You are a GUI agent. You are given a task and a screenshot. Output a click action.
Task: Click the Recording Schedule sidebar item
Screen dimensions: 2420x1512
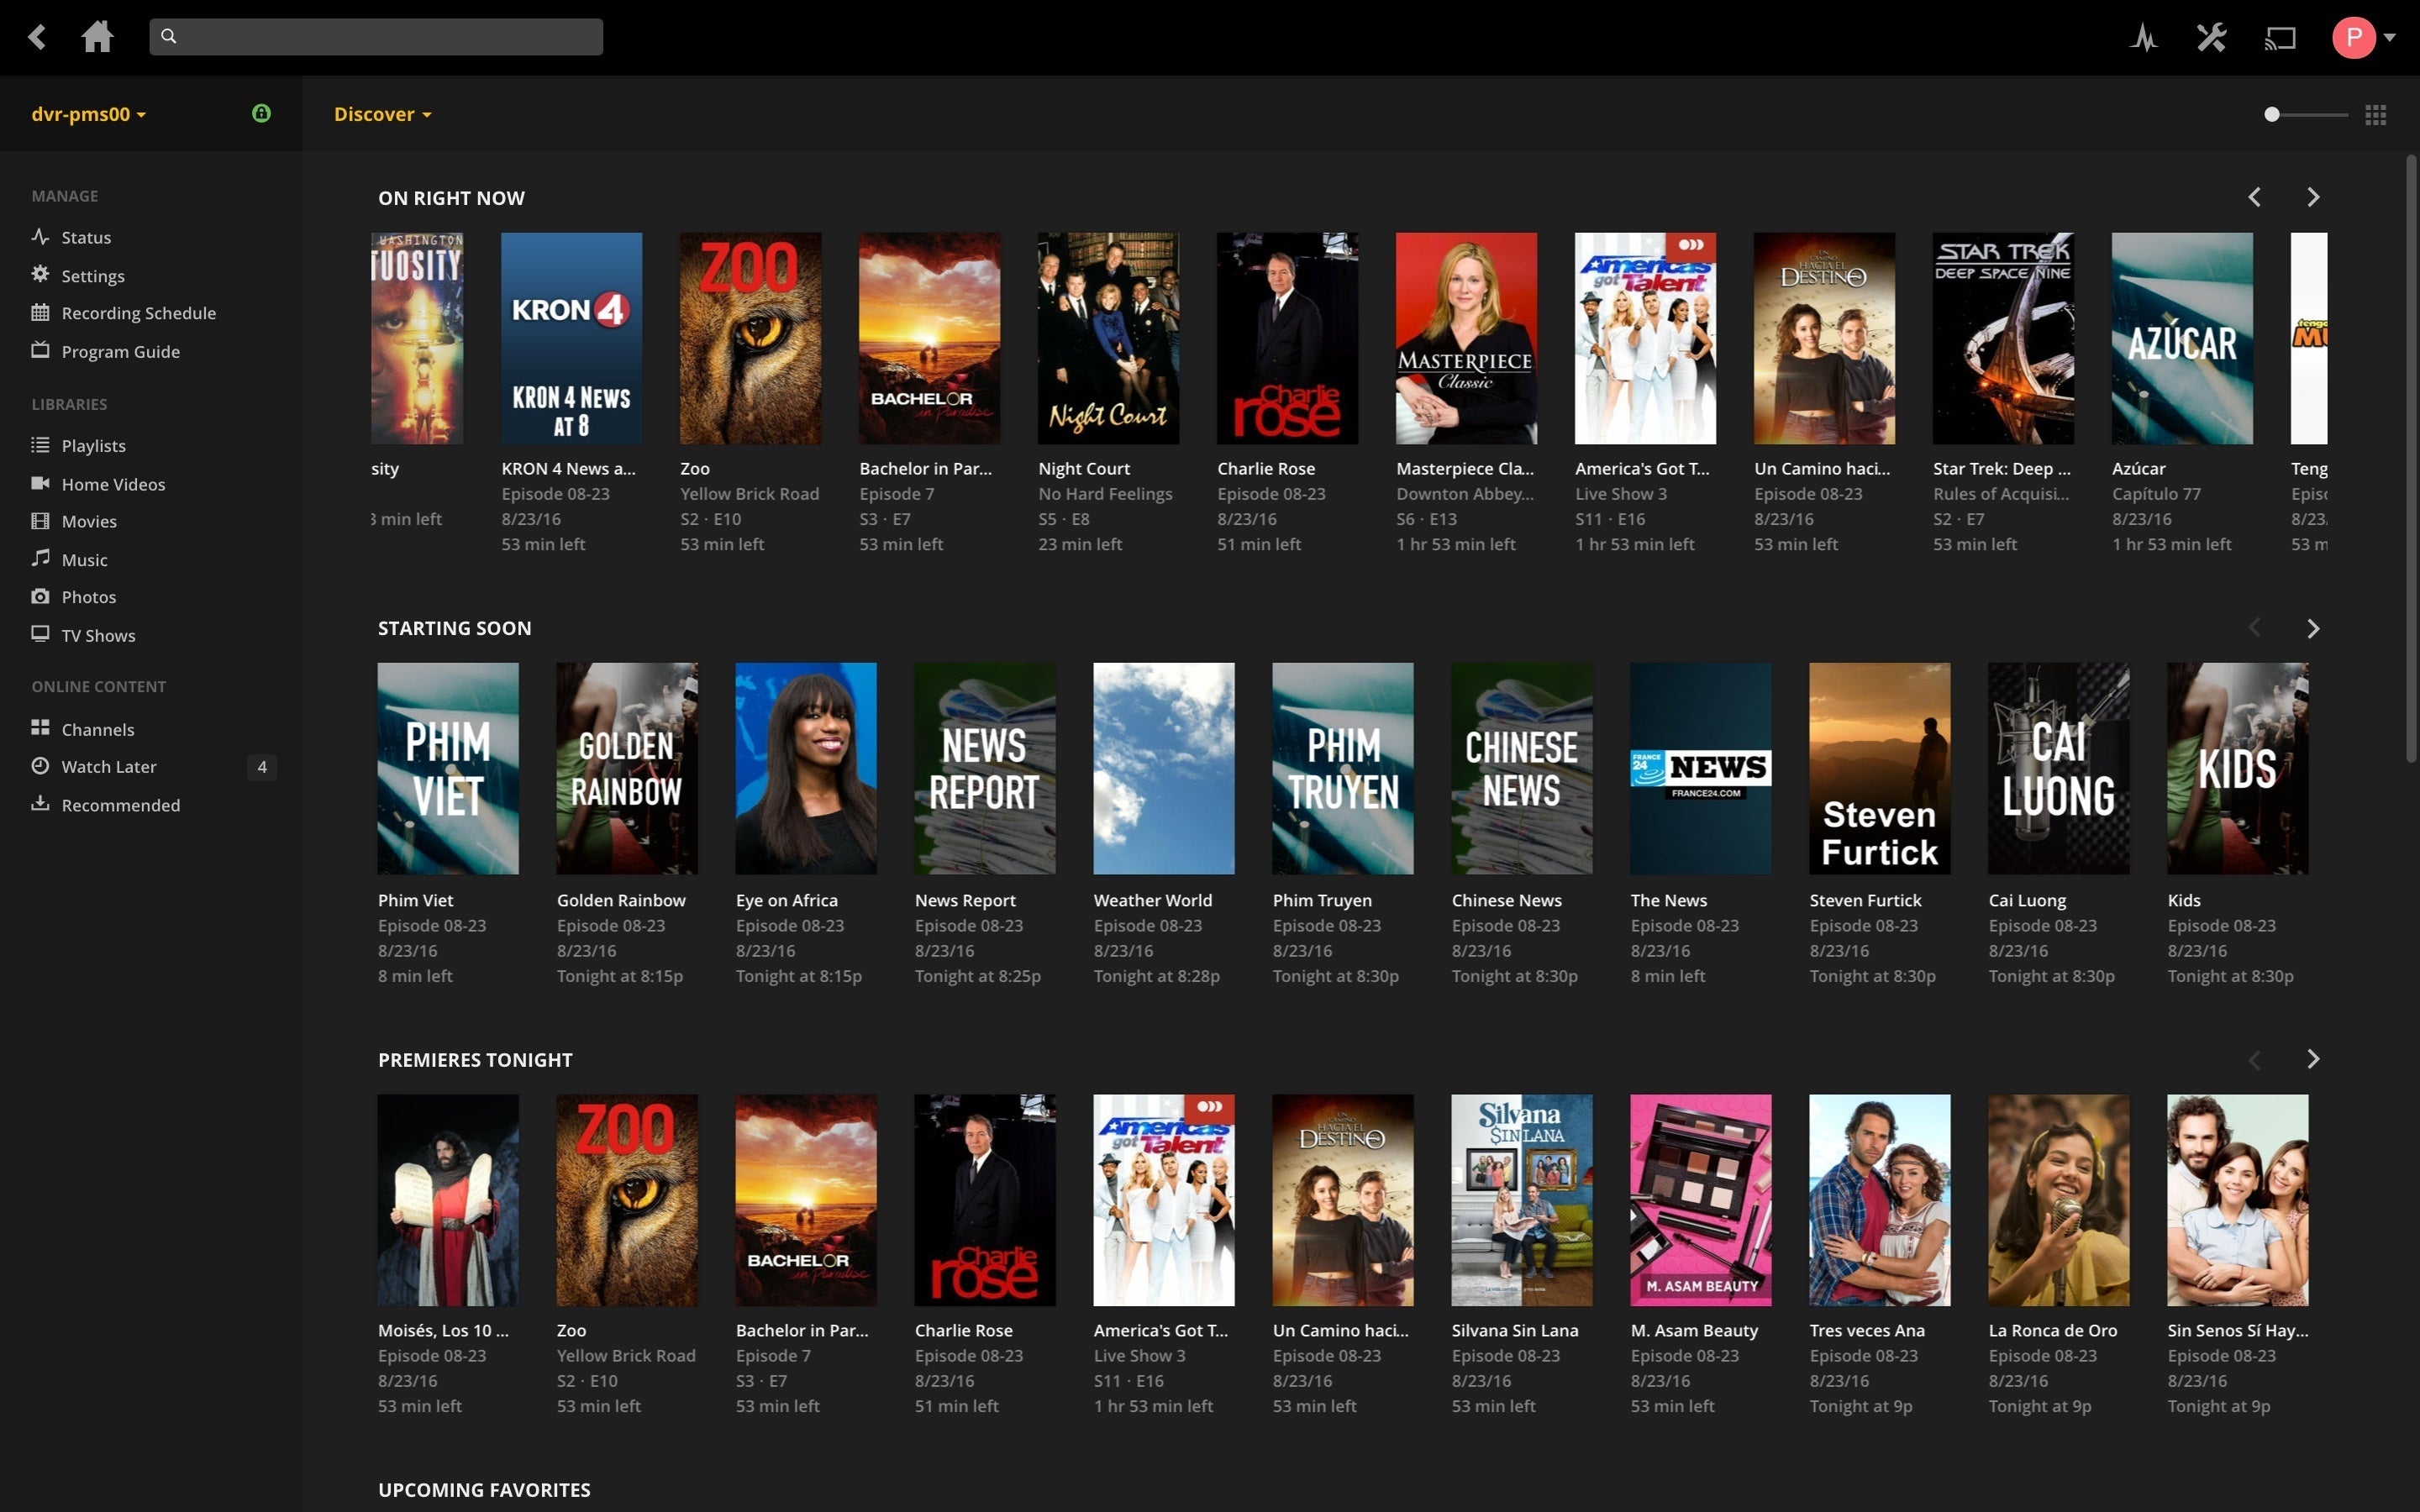coord(138,312)
